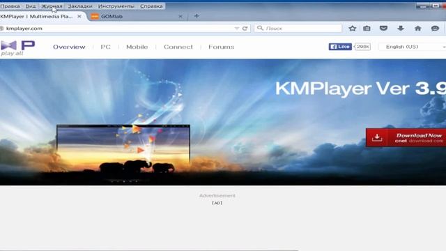446x251 pixels.
Task: Click the download arrow icon on red banner
Action: coord(377,137)
